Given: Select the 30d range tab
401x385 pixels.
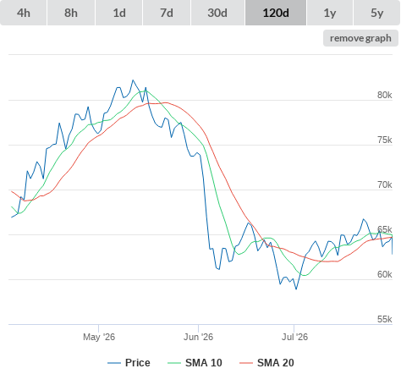Looking at the screenshot, I should (217, 13).
